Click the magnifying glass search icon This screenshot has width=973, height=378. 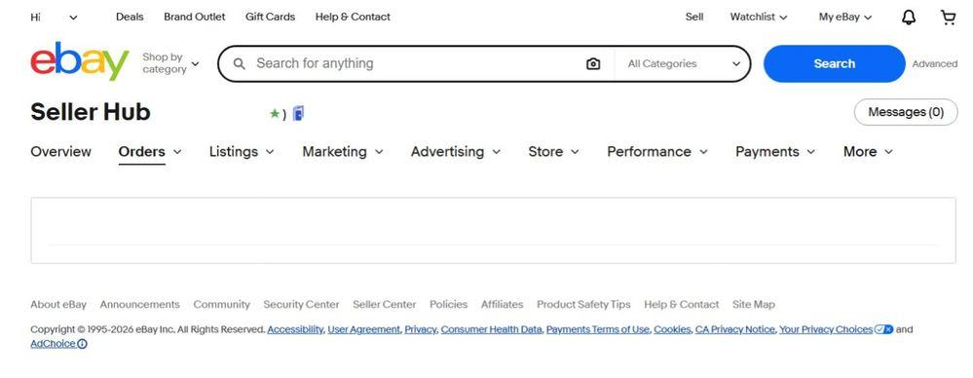click(239, 64)
